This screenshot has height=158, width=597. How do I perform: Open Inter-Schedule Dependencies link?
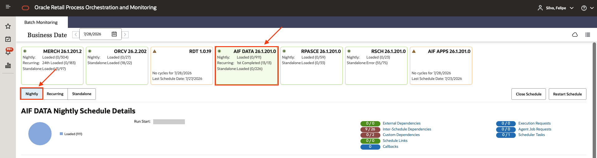407,129
